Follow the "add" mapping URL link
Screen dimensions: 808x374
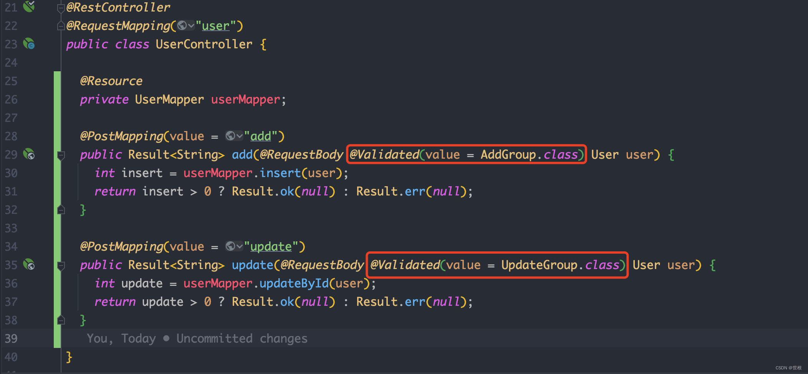pos(261,136)
